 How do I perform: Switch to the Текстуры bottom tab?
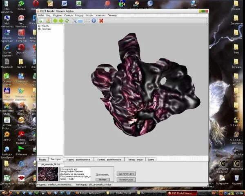pos(56,159)
